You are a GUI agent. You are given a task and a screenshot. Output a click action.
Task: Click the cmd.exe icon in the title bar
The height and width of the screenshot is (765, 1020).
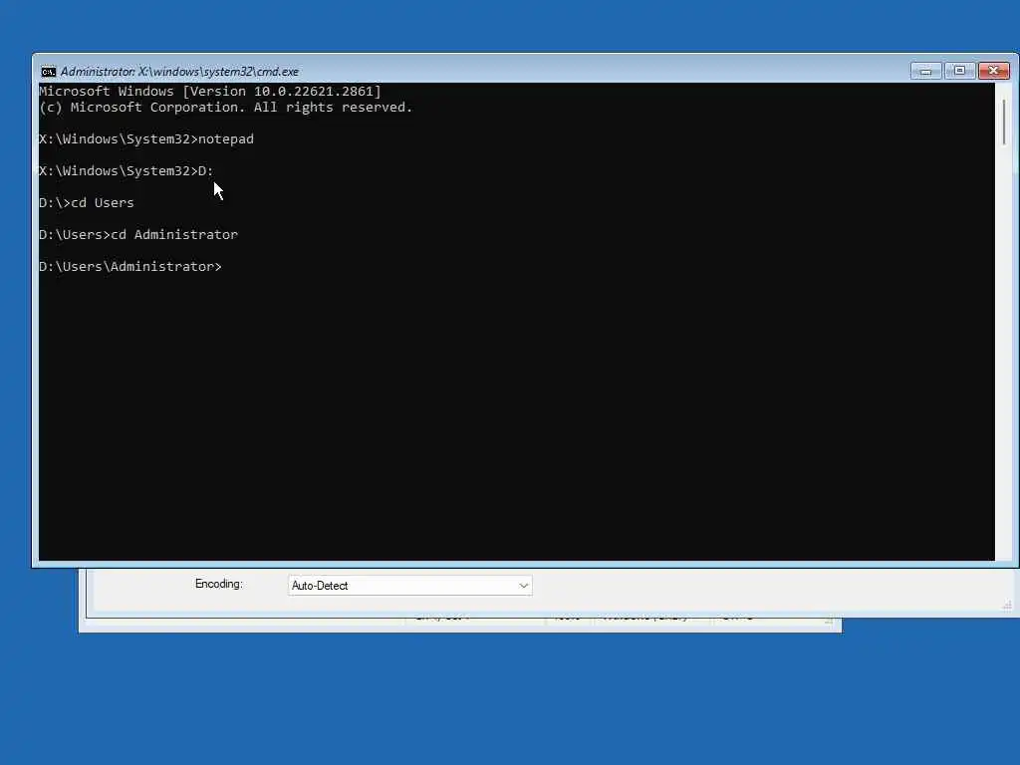point(48,72)
